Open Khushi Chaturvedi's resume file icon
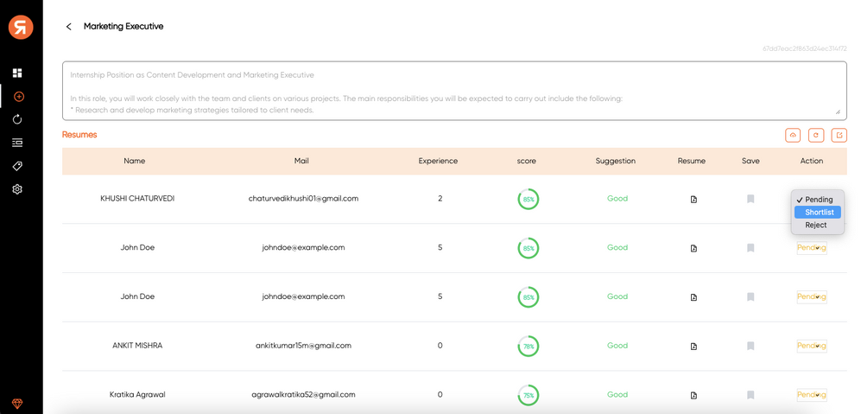Viewport: 861px width, 414px height. (x=693, y=200)
